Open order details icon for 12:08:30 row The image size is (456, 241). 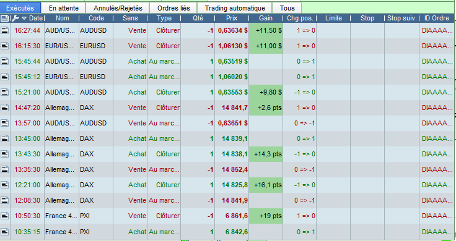(5, 200)
